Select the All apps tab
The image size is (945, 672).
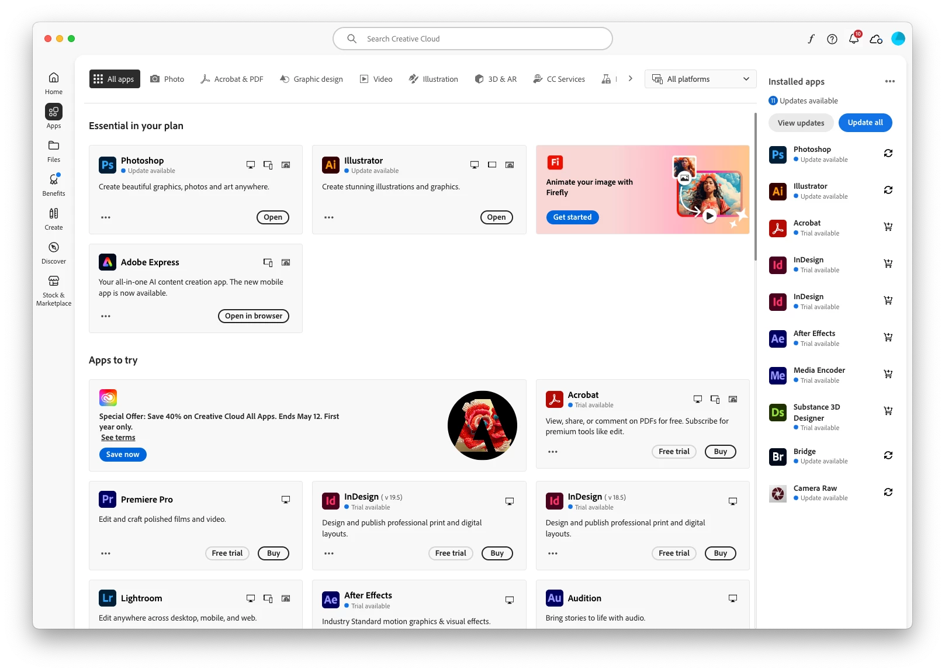click(x=115, y=79)
